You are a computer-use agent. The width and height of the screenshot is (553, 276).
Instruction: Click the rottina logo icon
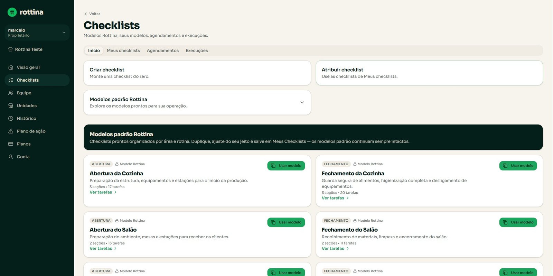coord(12,12)
